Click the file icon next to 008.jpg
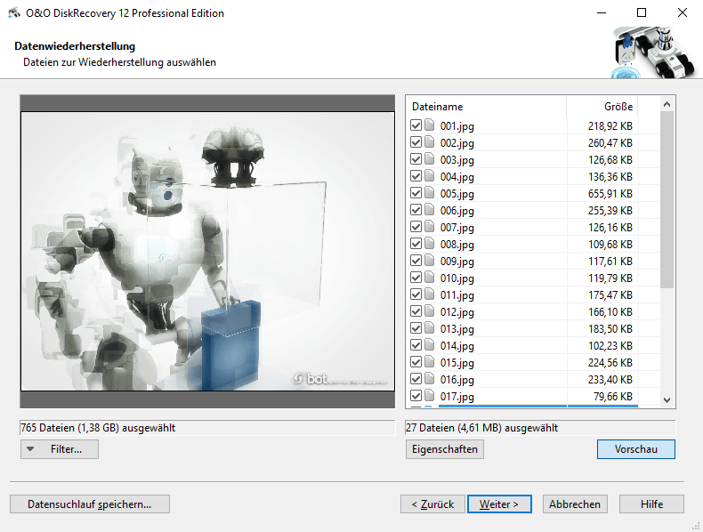 [430, 244]
